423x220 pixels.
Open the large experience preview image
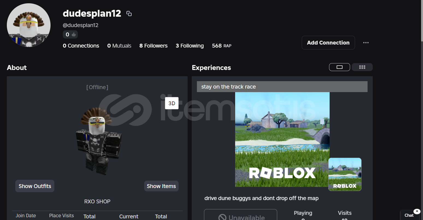point(282,140)
